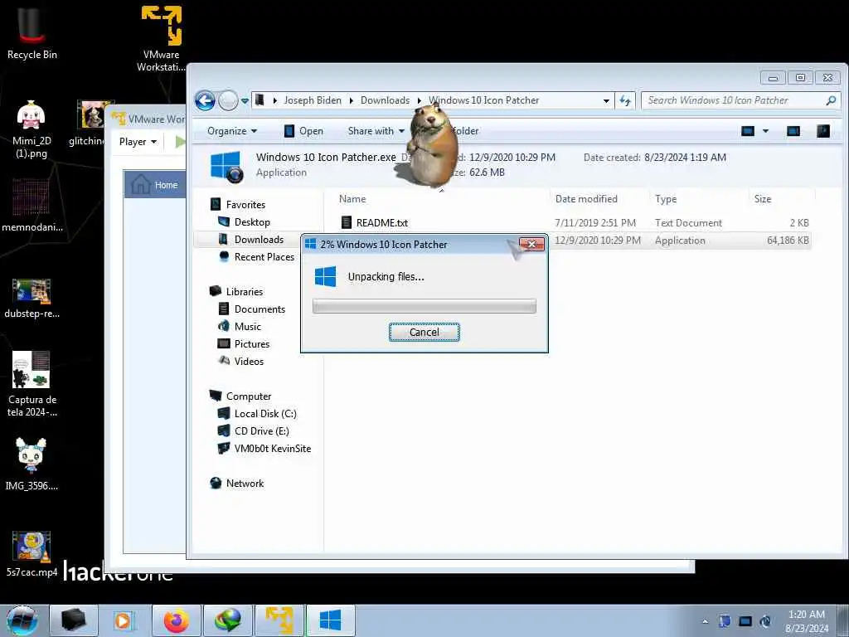Select the dubstep-re video file icon
The width and height of the screenshot is (849, 637).
(32, 298)
